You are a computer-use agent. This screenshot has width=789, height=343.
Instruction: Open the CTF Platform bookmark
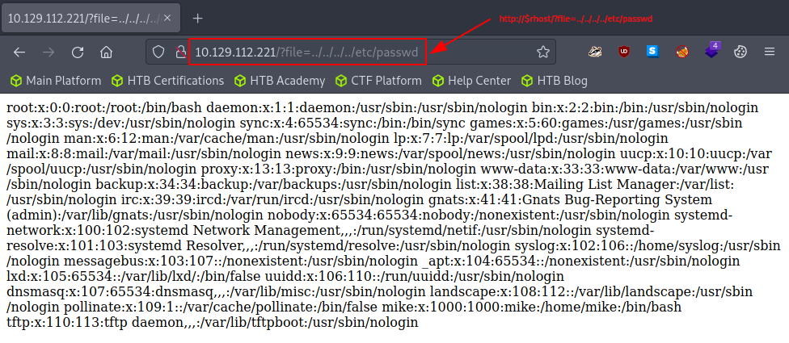point(378,81)
